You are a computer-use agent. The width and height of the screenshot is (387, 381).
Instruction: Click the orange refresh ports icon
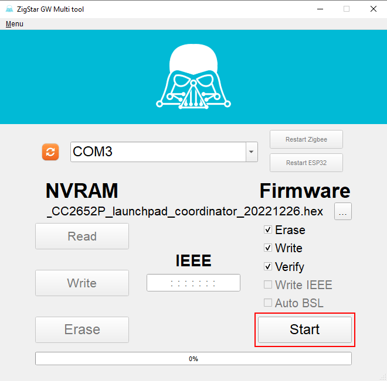(x=50, y=152)
